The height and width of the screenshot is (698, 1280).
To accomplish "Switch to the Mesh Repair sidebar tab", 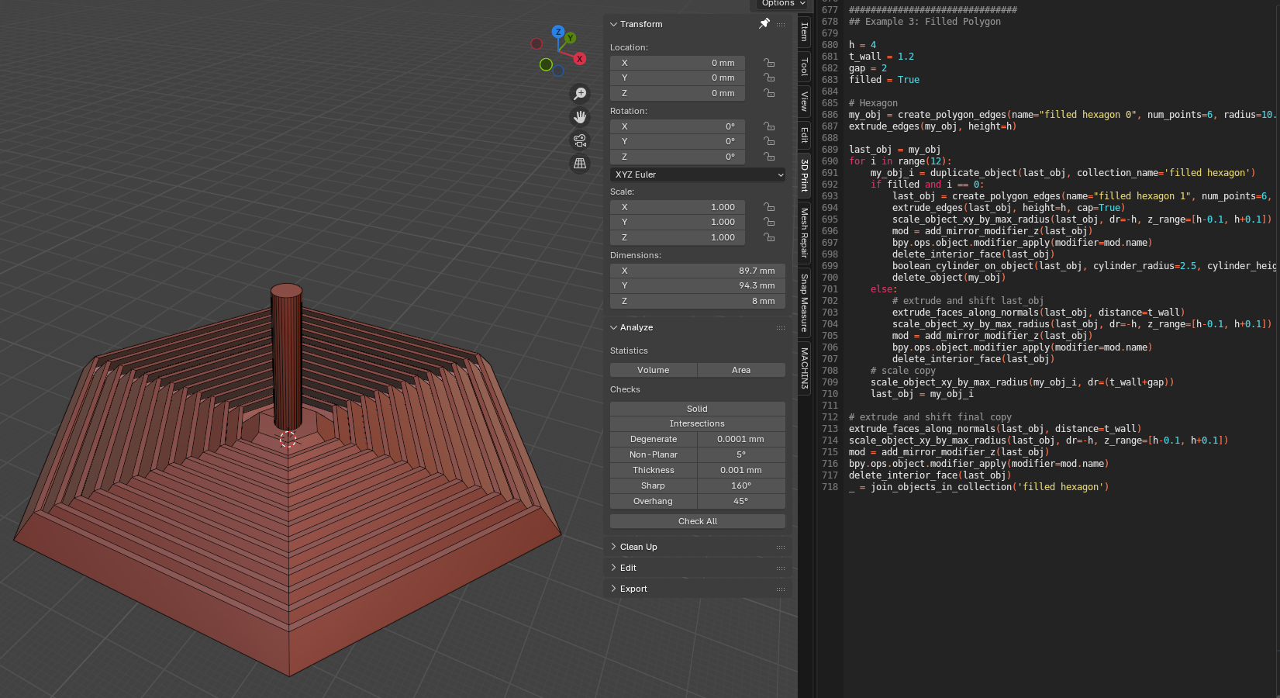I will [x=804, y=233].
